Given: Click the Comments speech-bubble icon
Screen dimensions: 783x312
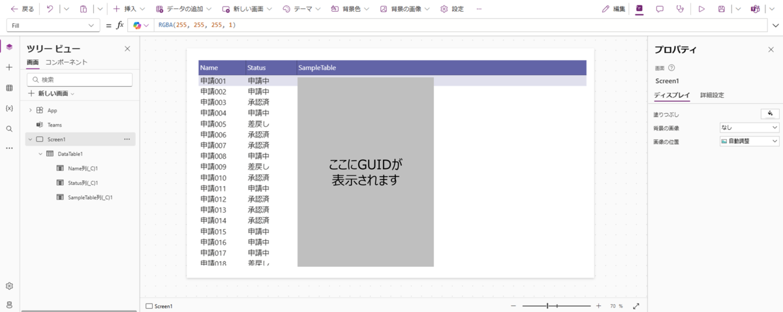Looking at the screenshot, I should [660, 9].
